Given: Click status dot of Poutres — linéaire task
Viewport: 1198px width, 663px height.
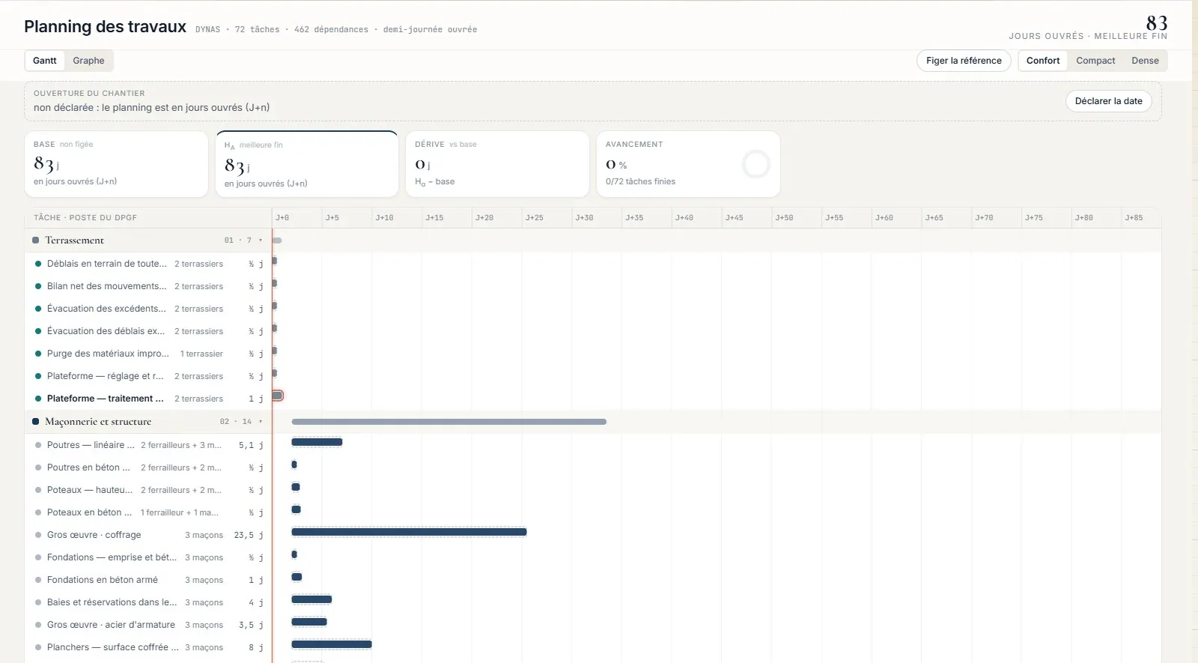Looking at the screenshot, I should point(38,445).
